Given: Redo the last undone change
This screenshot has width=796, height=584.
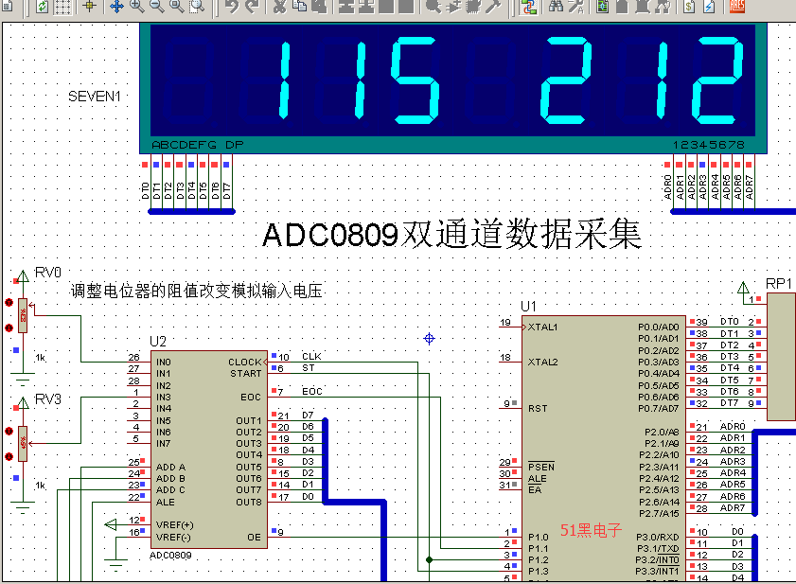Looking at the screenshot, I should click(x=251, y=7).
